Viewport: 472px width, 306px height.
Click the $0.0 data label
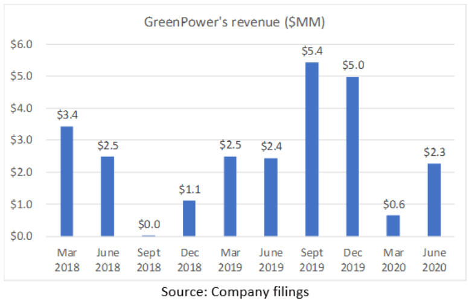tap(149, 225)
